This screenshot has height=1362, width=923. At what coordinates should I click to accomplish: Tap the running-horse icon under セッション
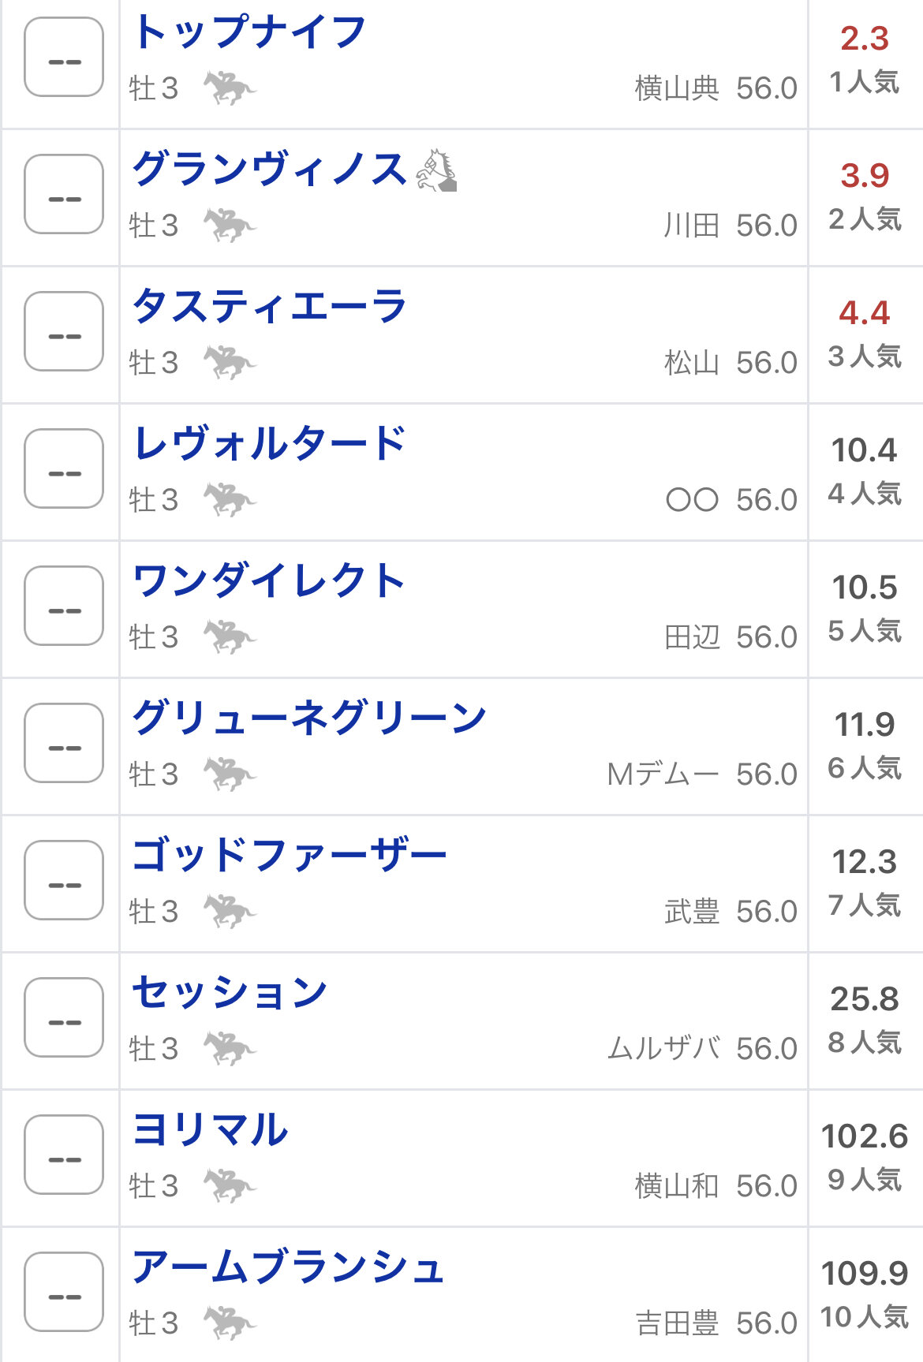tap(230, 1048)
